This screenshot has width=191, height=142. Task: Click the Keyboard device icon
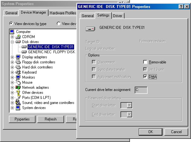coord(18,72)
